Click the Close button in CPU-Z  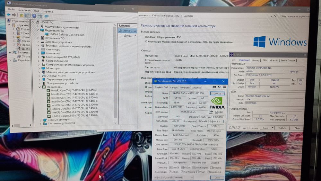pos(297,128)
